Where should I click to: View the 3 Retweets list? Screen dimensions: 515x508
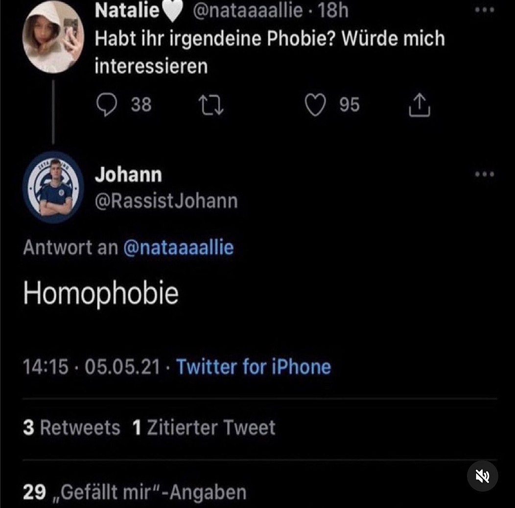pos(71,428)
